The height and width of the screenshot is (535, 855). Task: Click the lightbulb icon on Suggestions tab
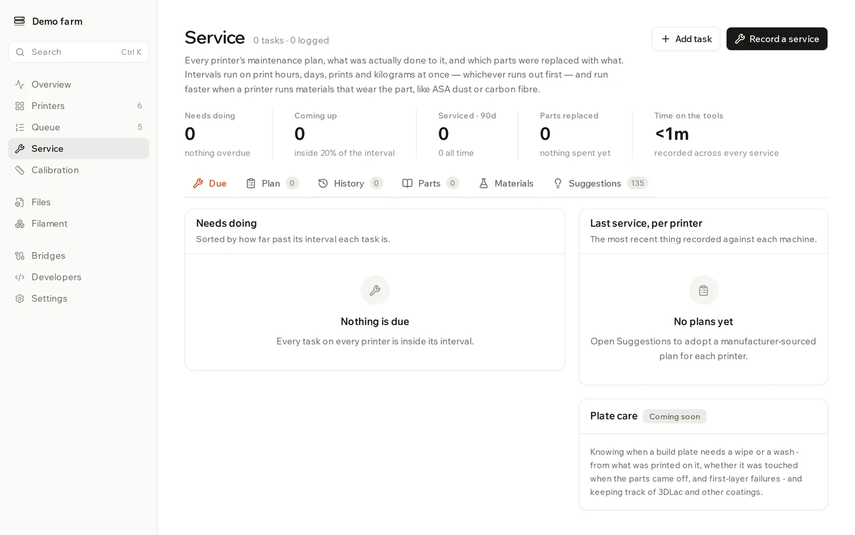(558, 183)
